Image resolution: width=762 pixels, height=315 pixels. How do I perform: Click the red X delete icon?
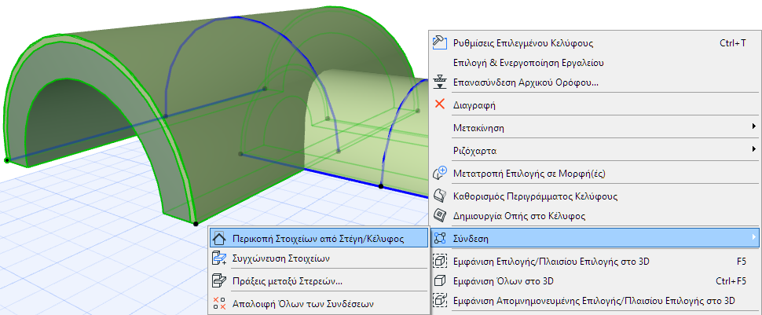(439, 104)
